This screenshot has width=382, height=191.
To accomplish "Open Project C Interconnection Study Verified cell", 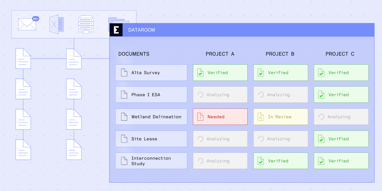I will pyautogui.click(x=341, y=161).
